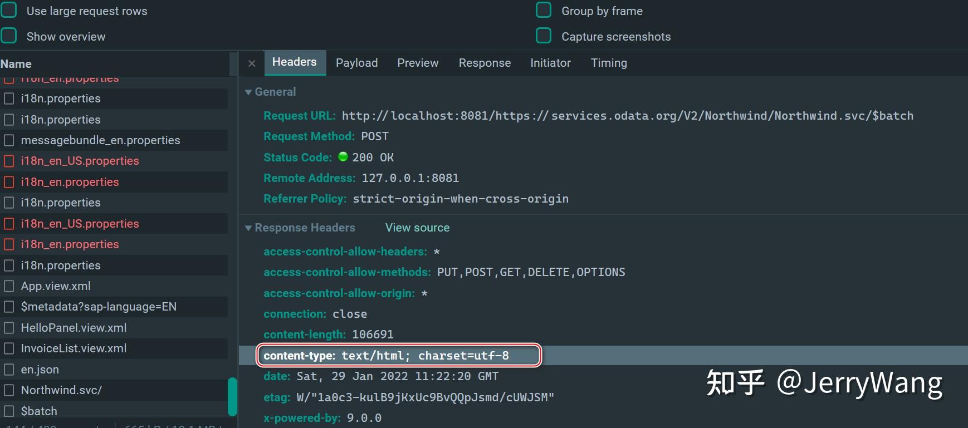Click the content-length value 106691
Viewport: 968px width, 428px height.
click(x=373, y=334)
